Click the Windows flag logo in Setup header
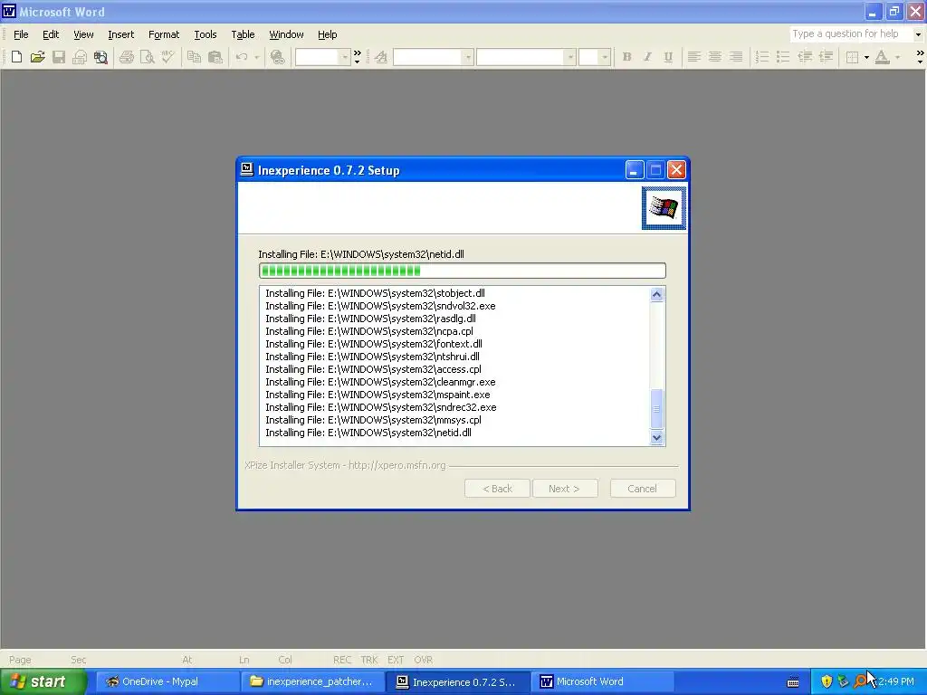The image size is (927, 695). point(664,208)
